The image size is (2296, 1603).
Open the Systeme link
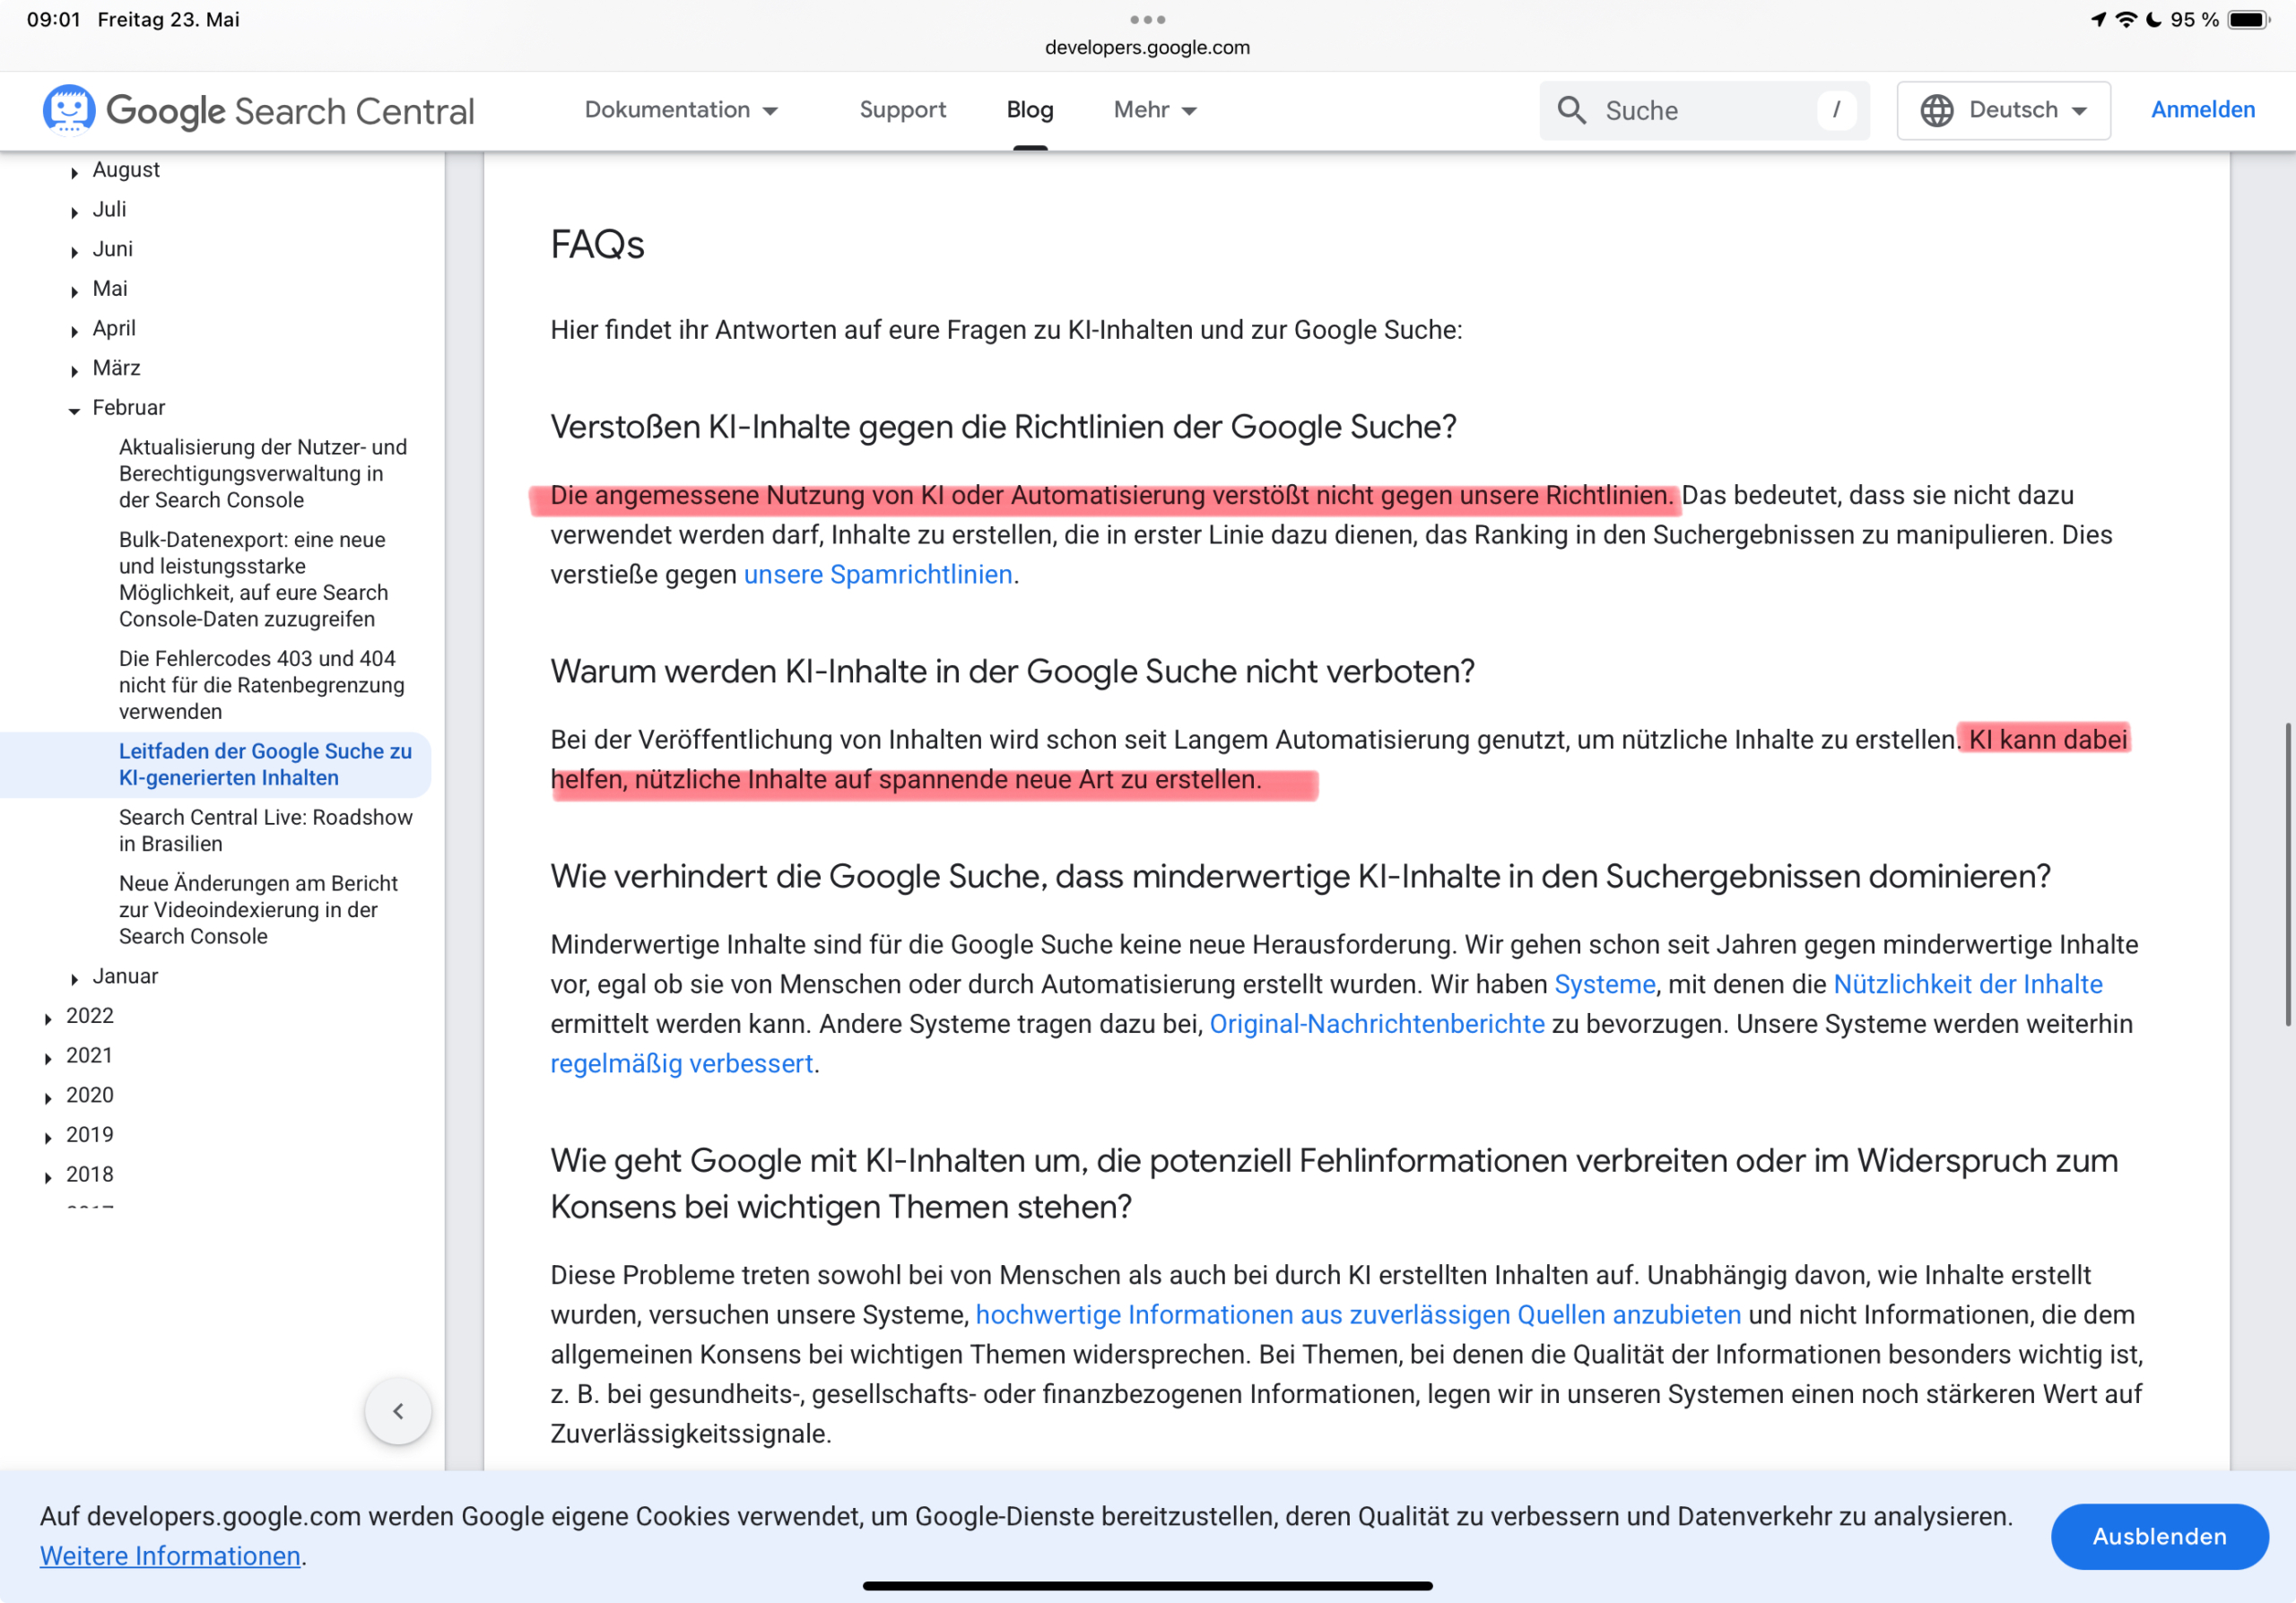coord(1604,984)
